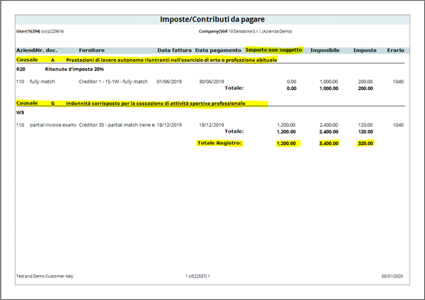Viewport: 425px width, 300px height.
Task: Click supplier Creditor 35 - partial match irene
Action: pos(117,125)
